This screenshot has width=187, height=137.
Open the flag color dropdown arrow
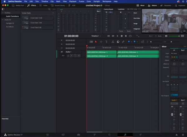132,42
